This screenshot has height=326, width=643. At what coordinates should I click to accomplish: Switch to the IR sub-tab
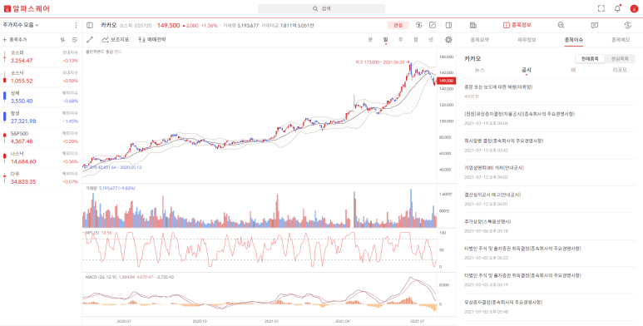point(573,70)
